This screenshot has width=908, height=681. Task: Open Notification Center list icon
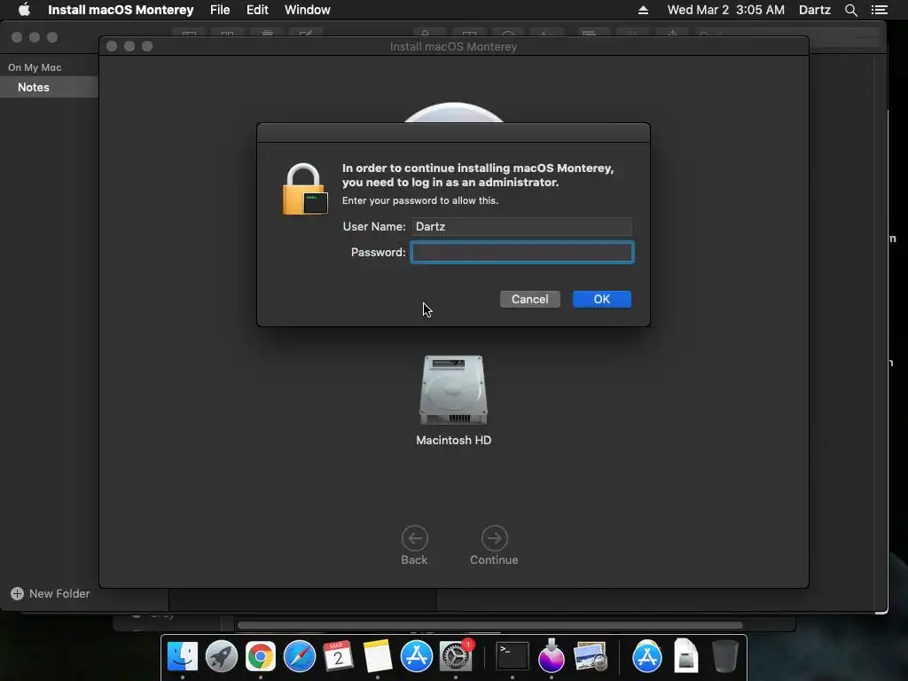point(879,10)
